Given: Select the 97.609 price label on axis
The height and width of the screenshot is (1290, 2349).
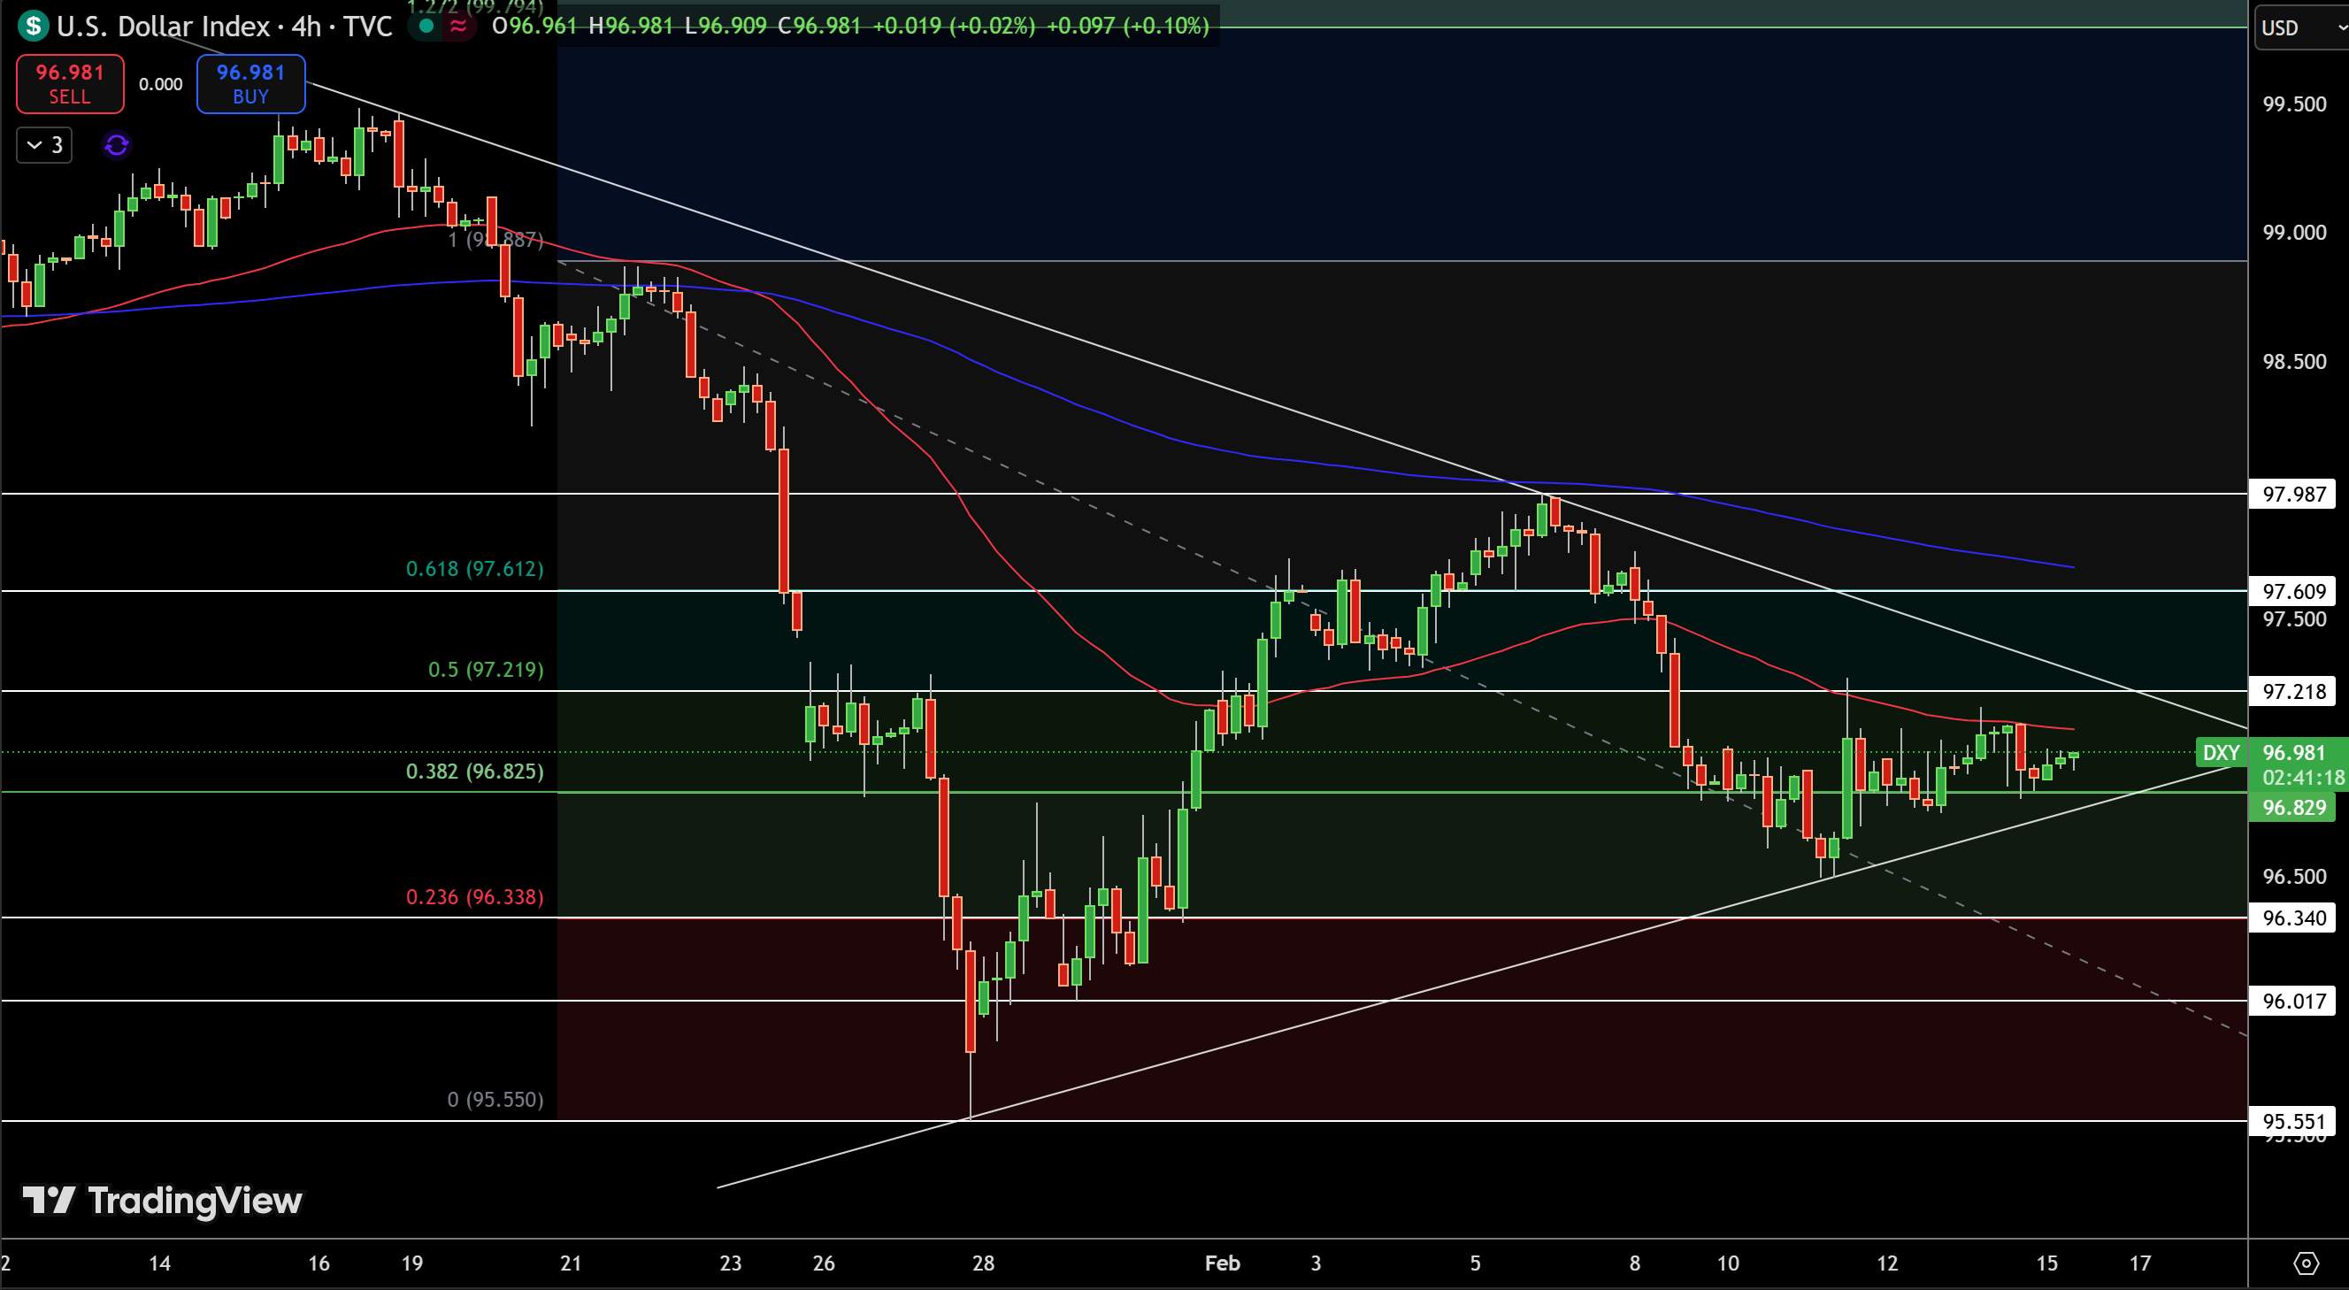Looking at the screenshot, I should point(2293,591).
